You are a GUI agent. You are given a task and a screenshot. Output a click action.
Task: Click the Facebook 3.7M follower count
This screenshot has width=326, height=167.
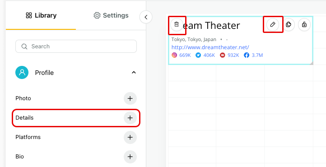pos(253,55)
